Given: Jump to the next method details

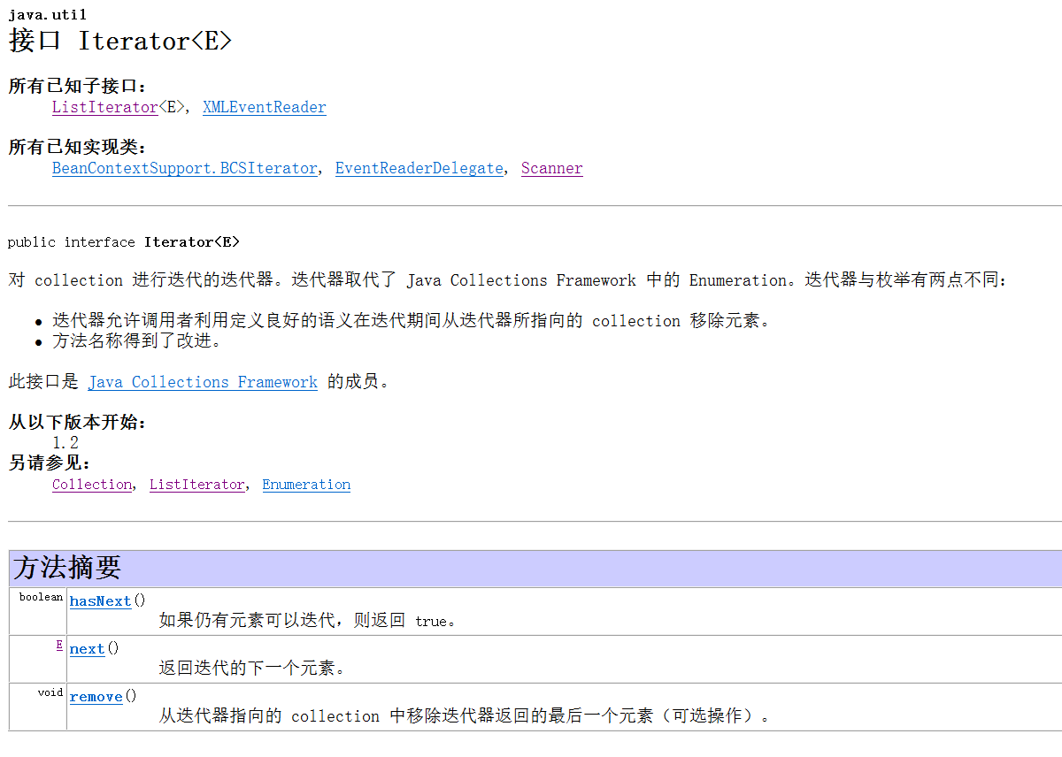Looking at the screenshot, I should tap(88, 649).
